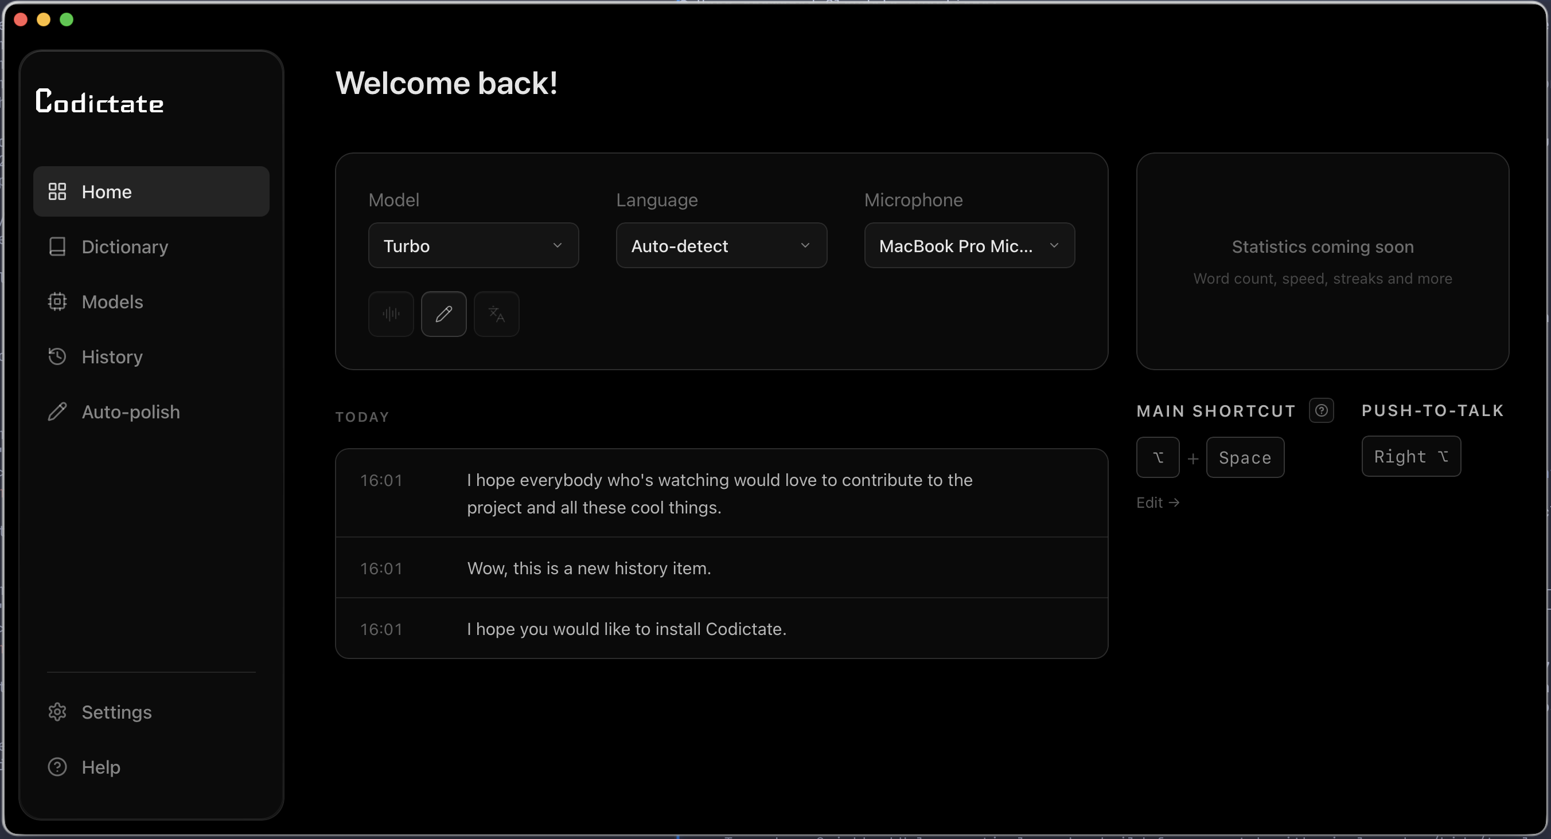
Task: Open the Model dropdown showing Turbo
Action: [x=473, y=245]
